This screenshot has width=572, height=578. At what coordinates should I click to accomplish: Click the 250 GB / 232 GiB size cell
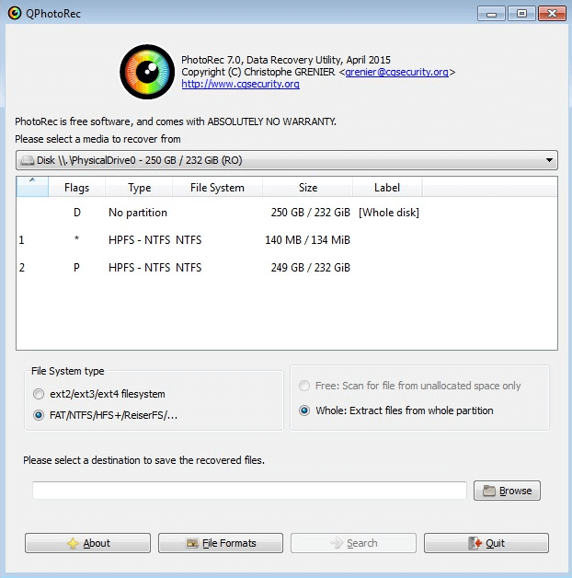(310, 213)
